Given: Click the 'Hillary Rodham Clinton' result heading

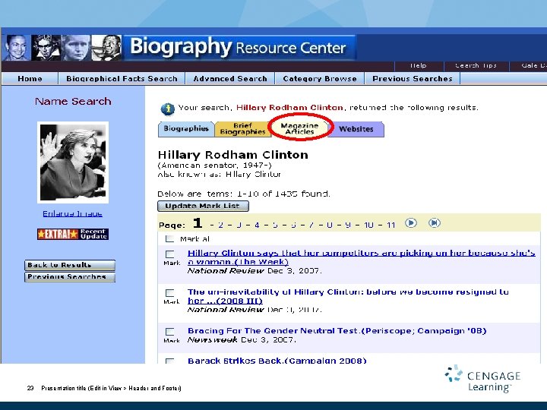Looking at the screenshot, I should (x=233, y=155).
